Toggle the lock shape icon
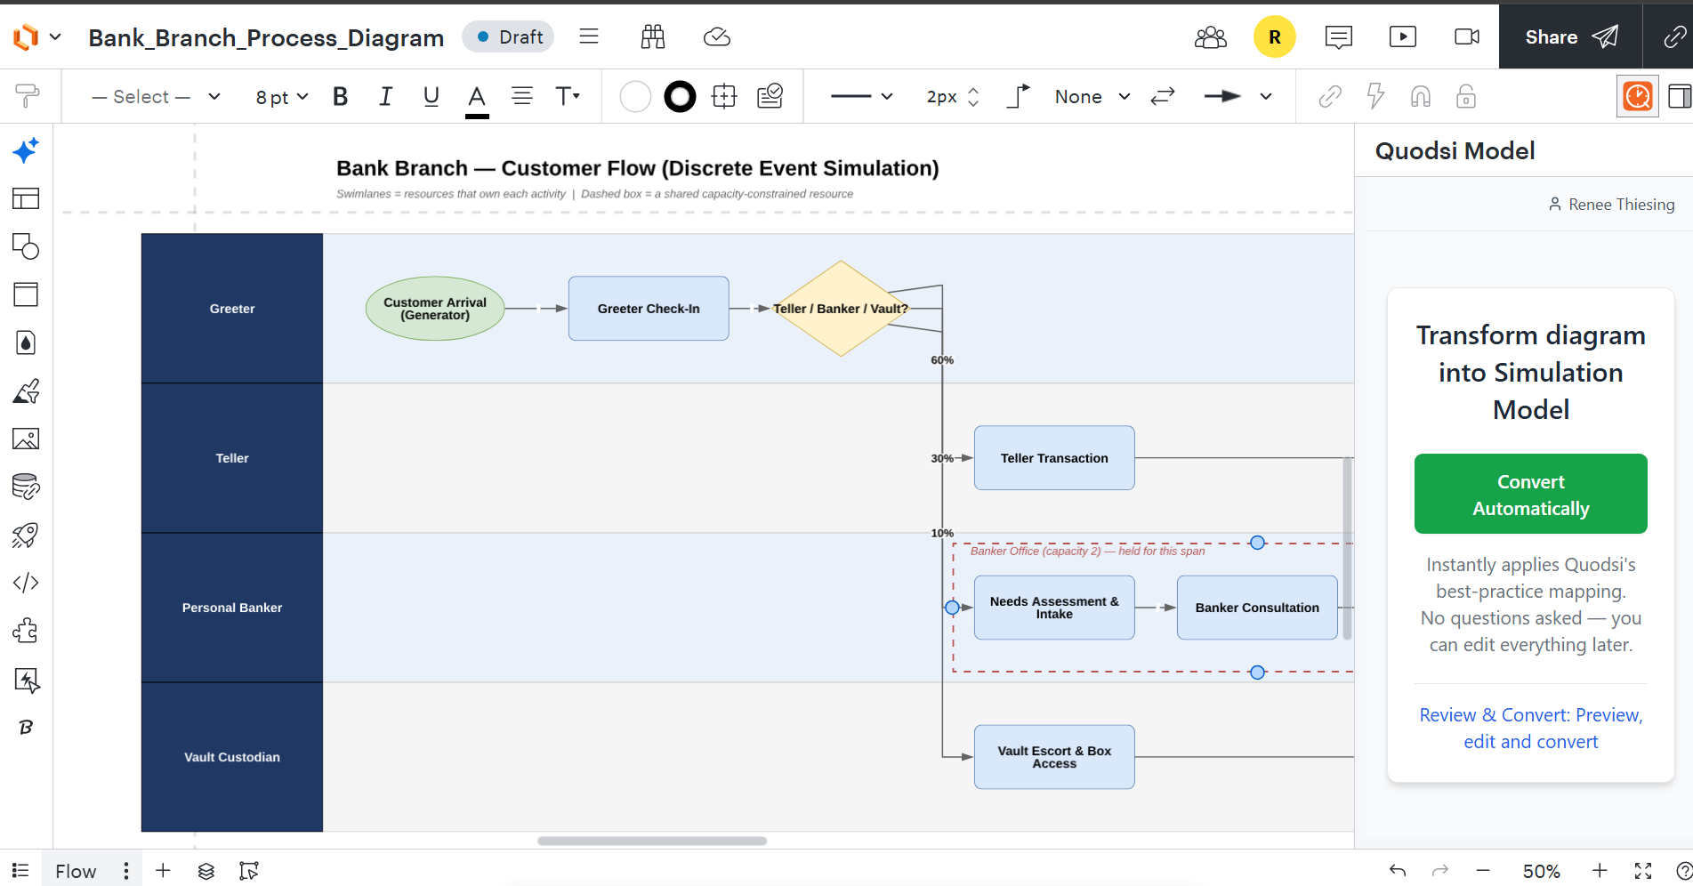The width and height of the screenshot is (1693, 886). pos(1466,96)
